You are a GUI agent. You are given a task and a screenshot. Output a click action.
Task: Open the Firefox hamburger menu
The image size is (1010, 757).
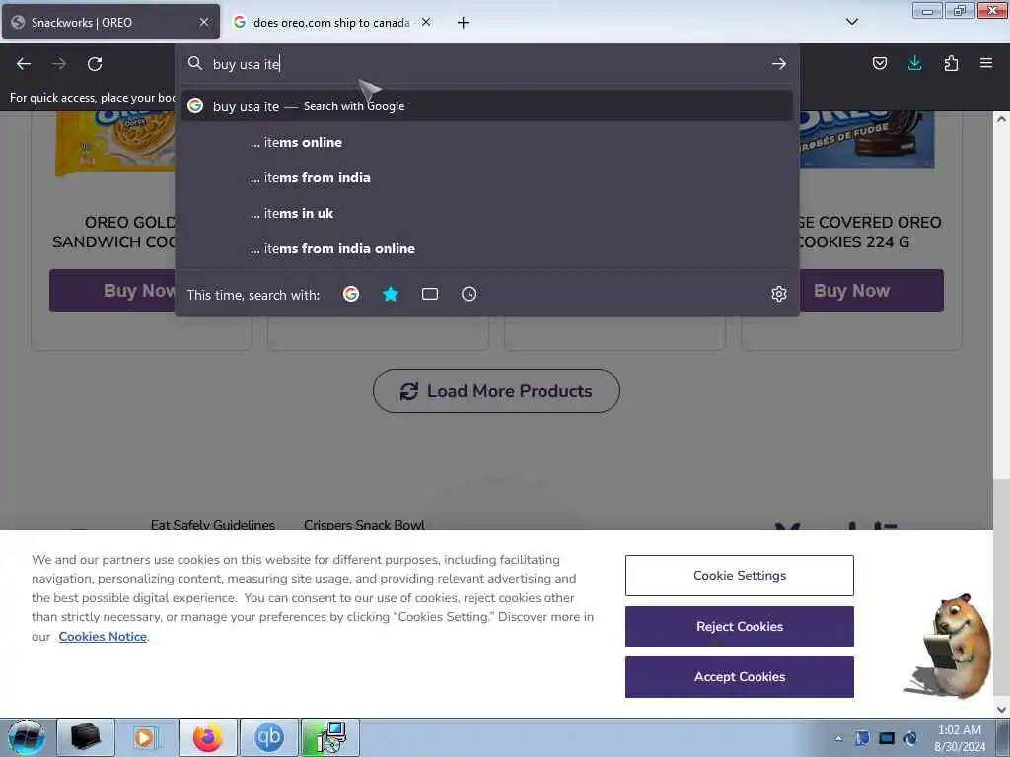[986, 63]
